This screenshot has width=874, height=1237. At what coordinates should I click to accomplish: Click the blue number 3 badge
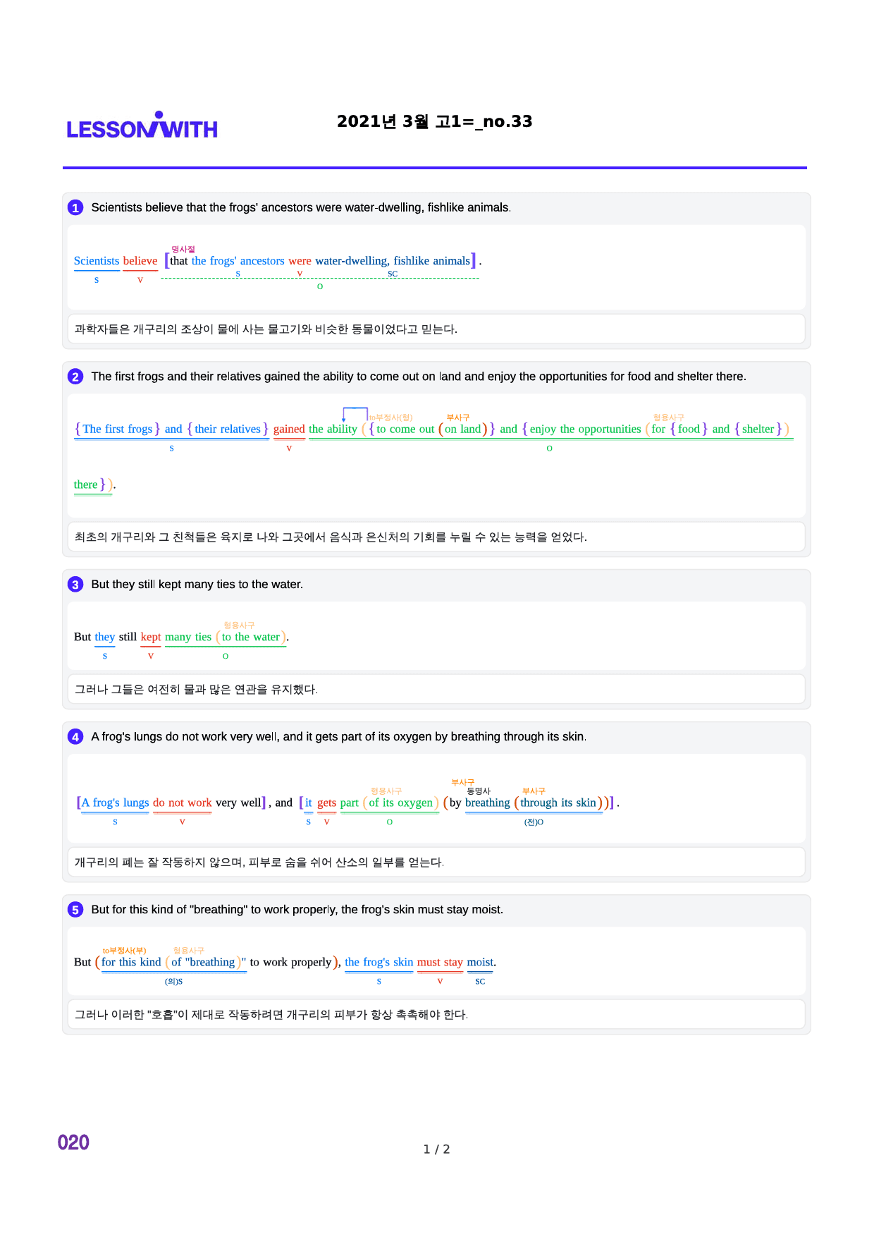pyautogui.click(x=75, y=585)
